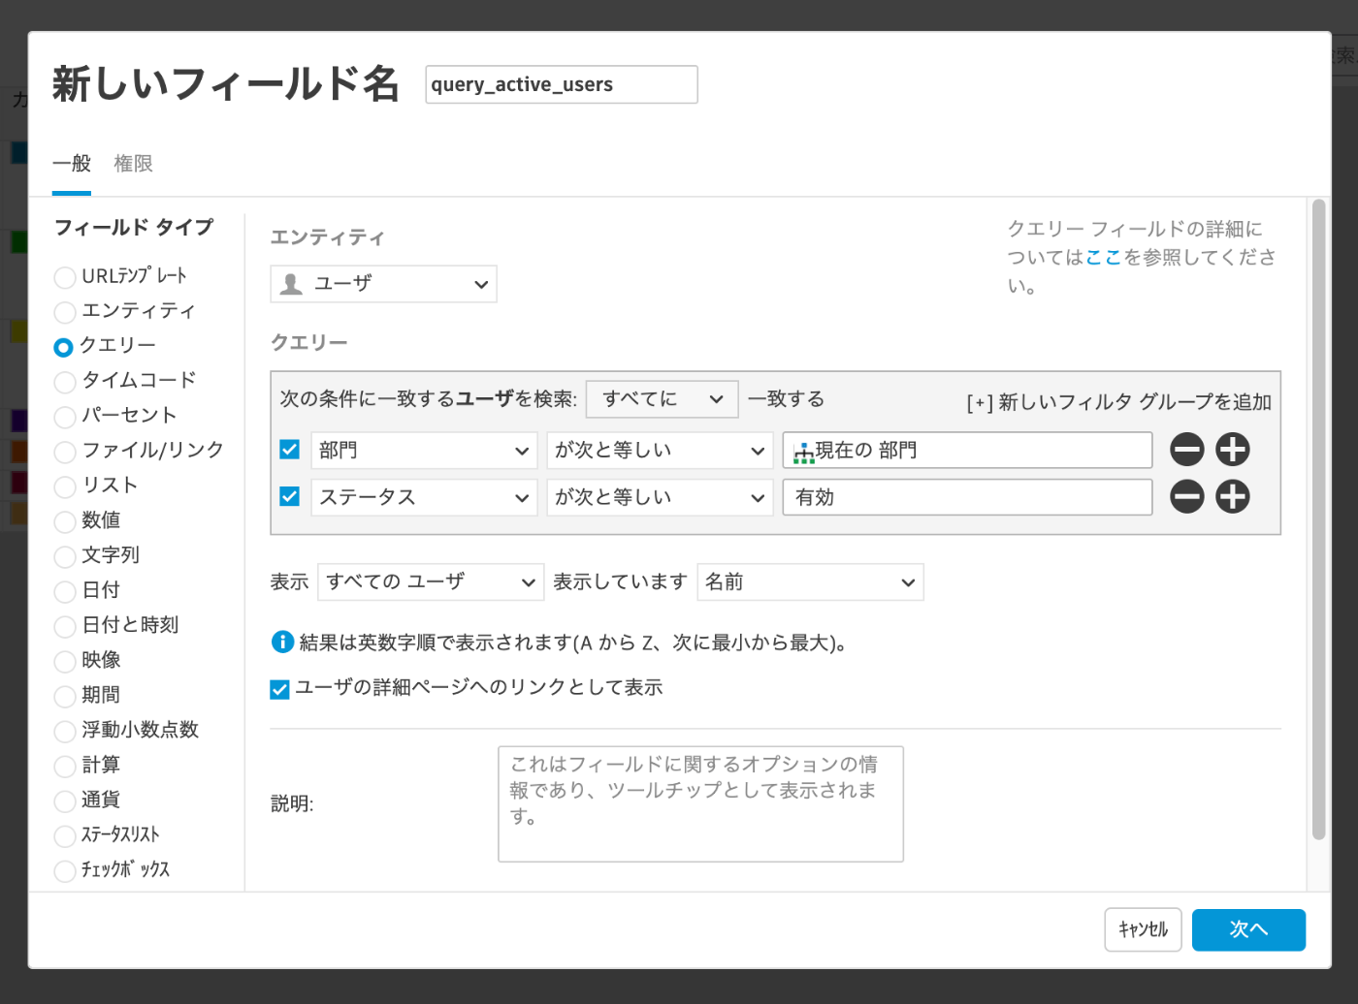
Task: Click the 次へ button
Action: tap(1248, 929)
